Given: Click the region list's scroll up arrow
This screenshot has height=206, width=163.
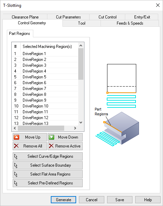Looking at the screenshot, I should point(81,46).
